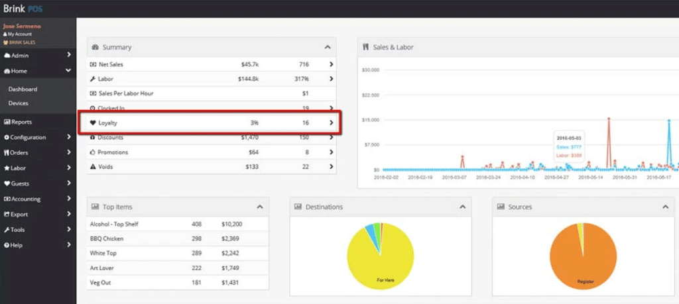The width and height of the screenshot is (679, 304).
Task: Click the Summary dashboard gauge icon
Action: [95, 48]
